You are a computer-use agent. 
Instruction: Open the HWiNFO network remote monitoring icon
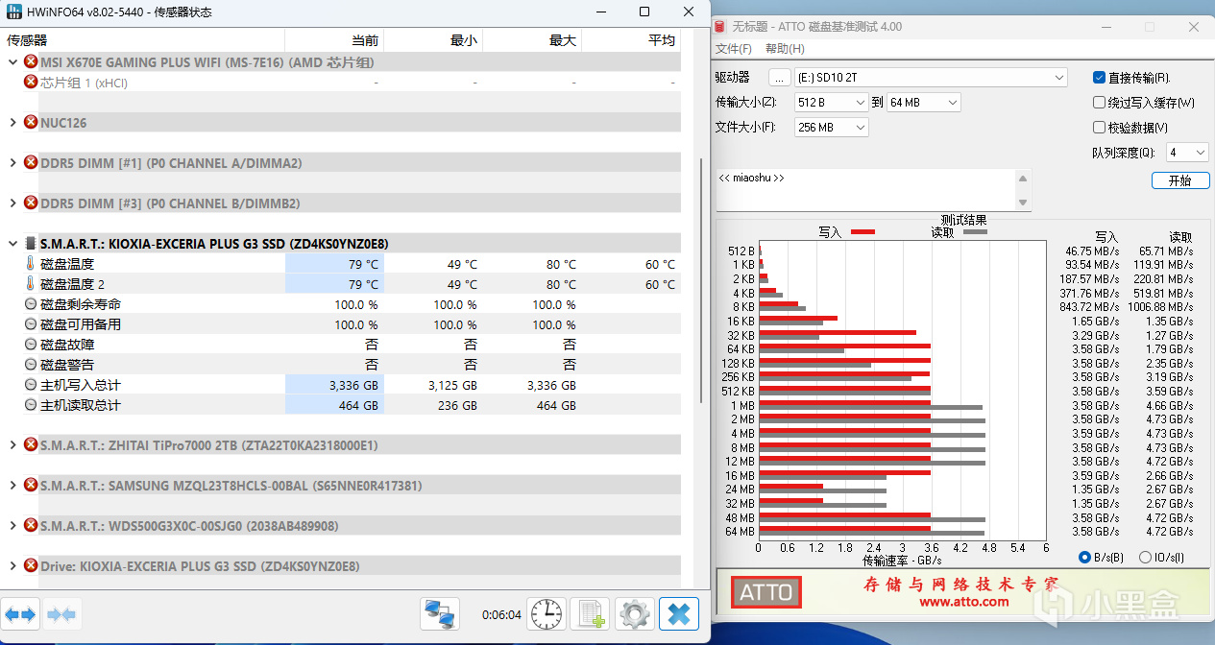[440, 613]
